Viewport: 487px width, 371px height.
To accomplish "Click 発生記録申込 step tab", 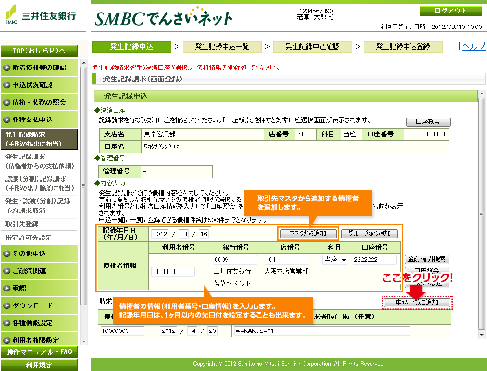I will pyautogui.click(x=132, y=47).
